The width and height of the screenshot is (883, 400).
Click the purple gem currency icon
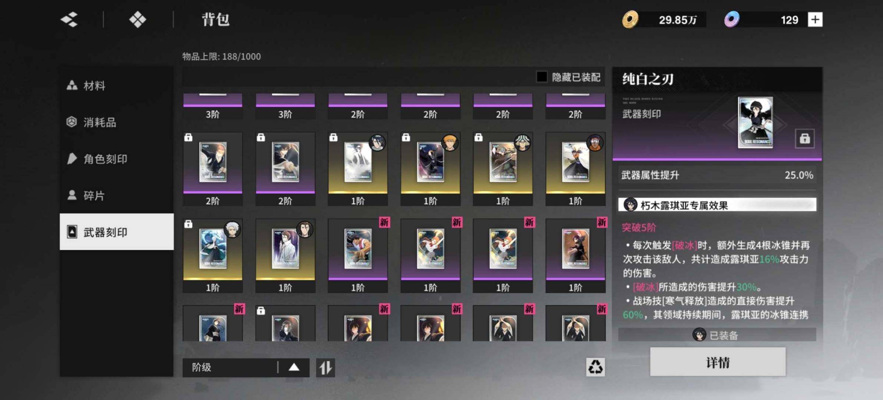(732, 19)
